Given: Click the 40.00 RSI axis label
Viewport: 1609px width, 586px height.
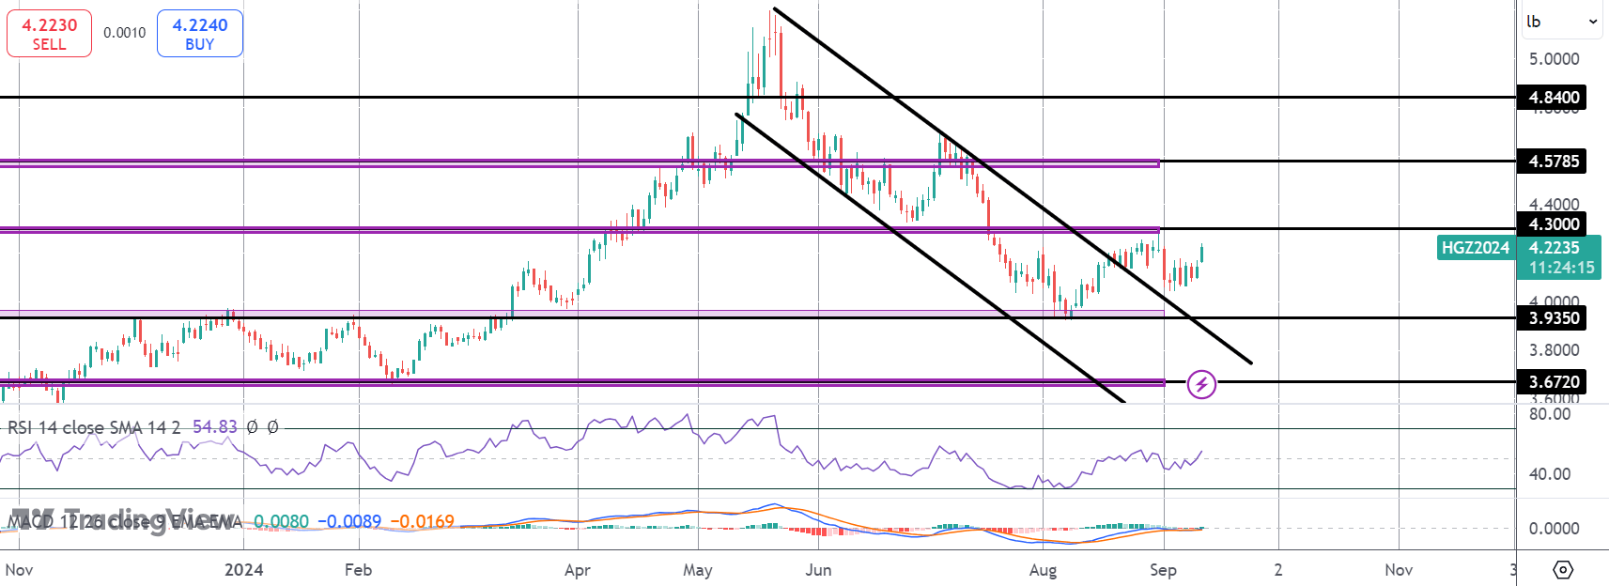Looking at the screenshot, I should point(1549,474).
